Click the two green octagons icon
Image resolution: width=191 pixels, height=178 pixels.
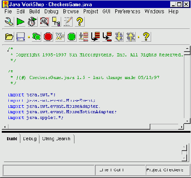point(36,37)
